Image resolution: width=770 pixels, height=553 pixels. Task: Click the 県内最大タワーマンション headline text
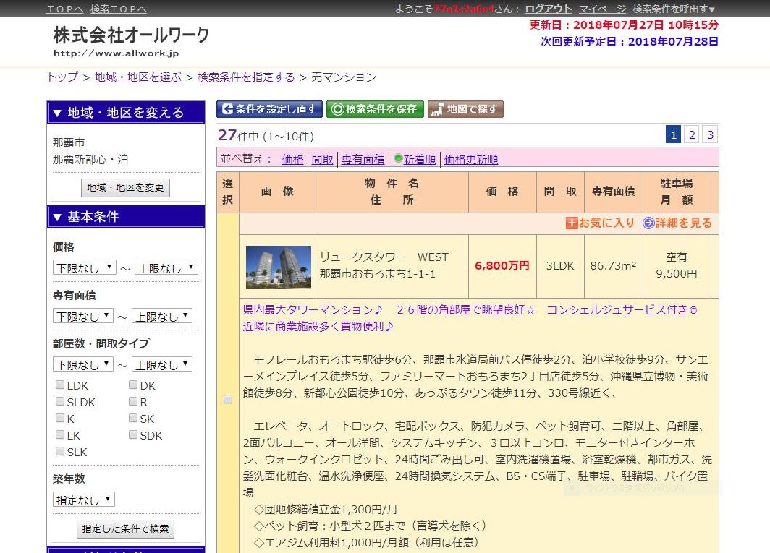[x=313, y=309]
